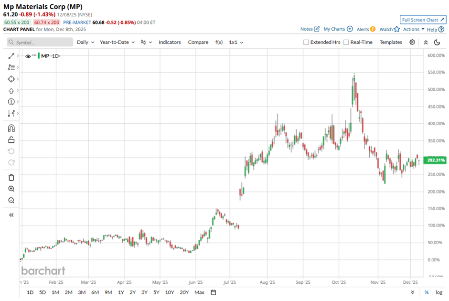
Task: Click the Notes pencil icon
Action: [317, 29]
